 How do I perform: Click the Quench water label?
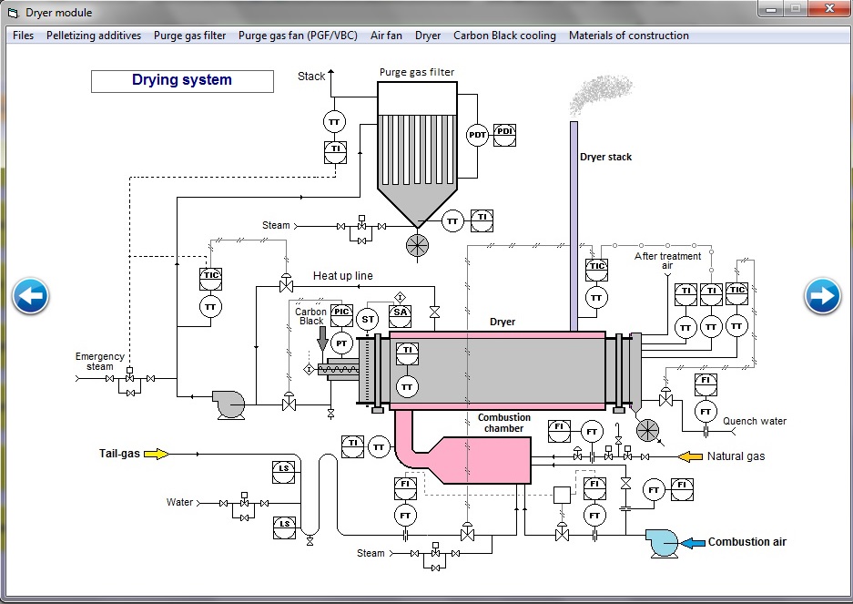(x=755, y=421)
